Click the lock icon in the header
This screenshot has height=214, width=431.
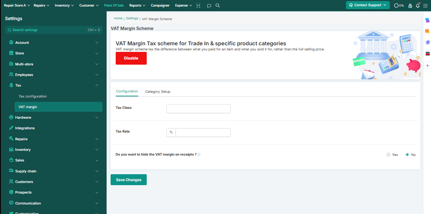pyautogui.click(x=410, y=5)
